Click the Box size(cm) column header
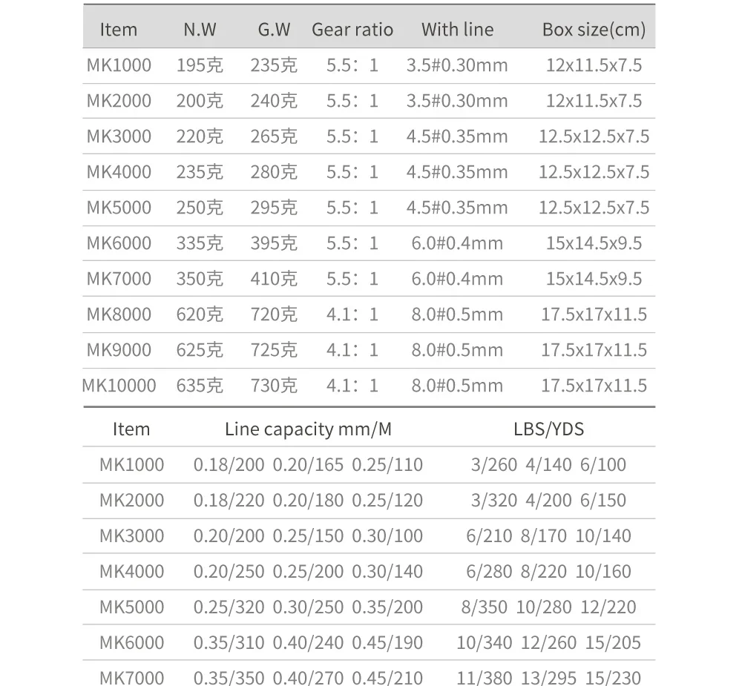This screenshot has height=686, width=742. [x=594, y=30]
